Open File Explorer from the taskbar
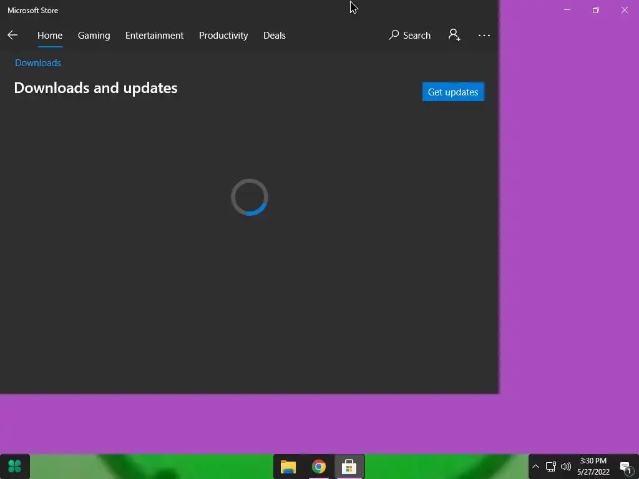The width and height of the screenshot is (639, 479). pyautogui.click(x=288, y=467)
